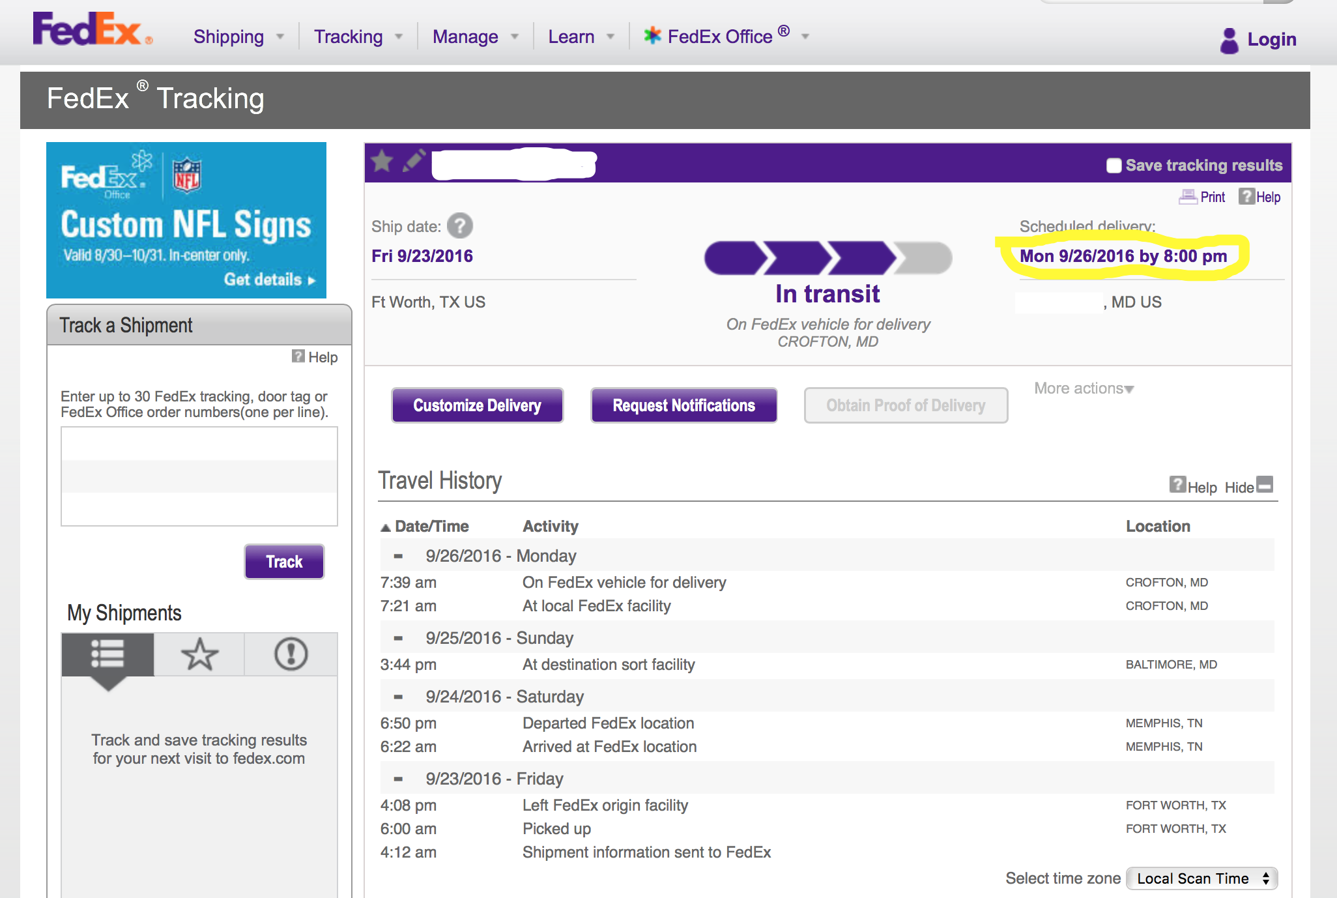Image resolution: width=1337 pixels, height=898 pixels.
Task: Toggle Save tracking results checkbox
Action: (x=1114, y=166)
